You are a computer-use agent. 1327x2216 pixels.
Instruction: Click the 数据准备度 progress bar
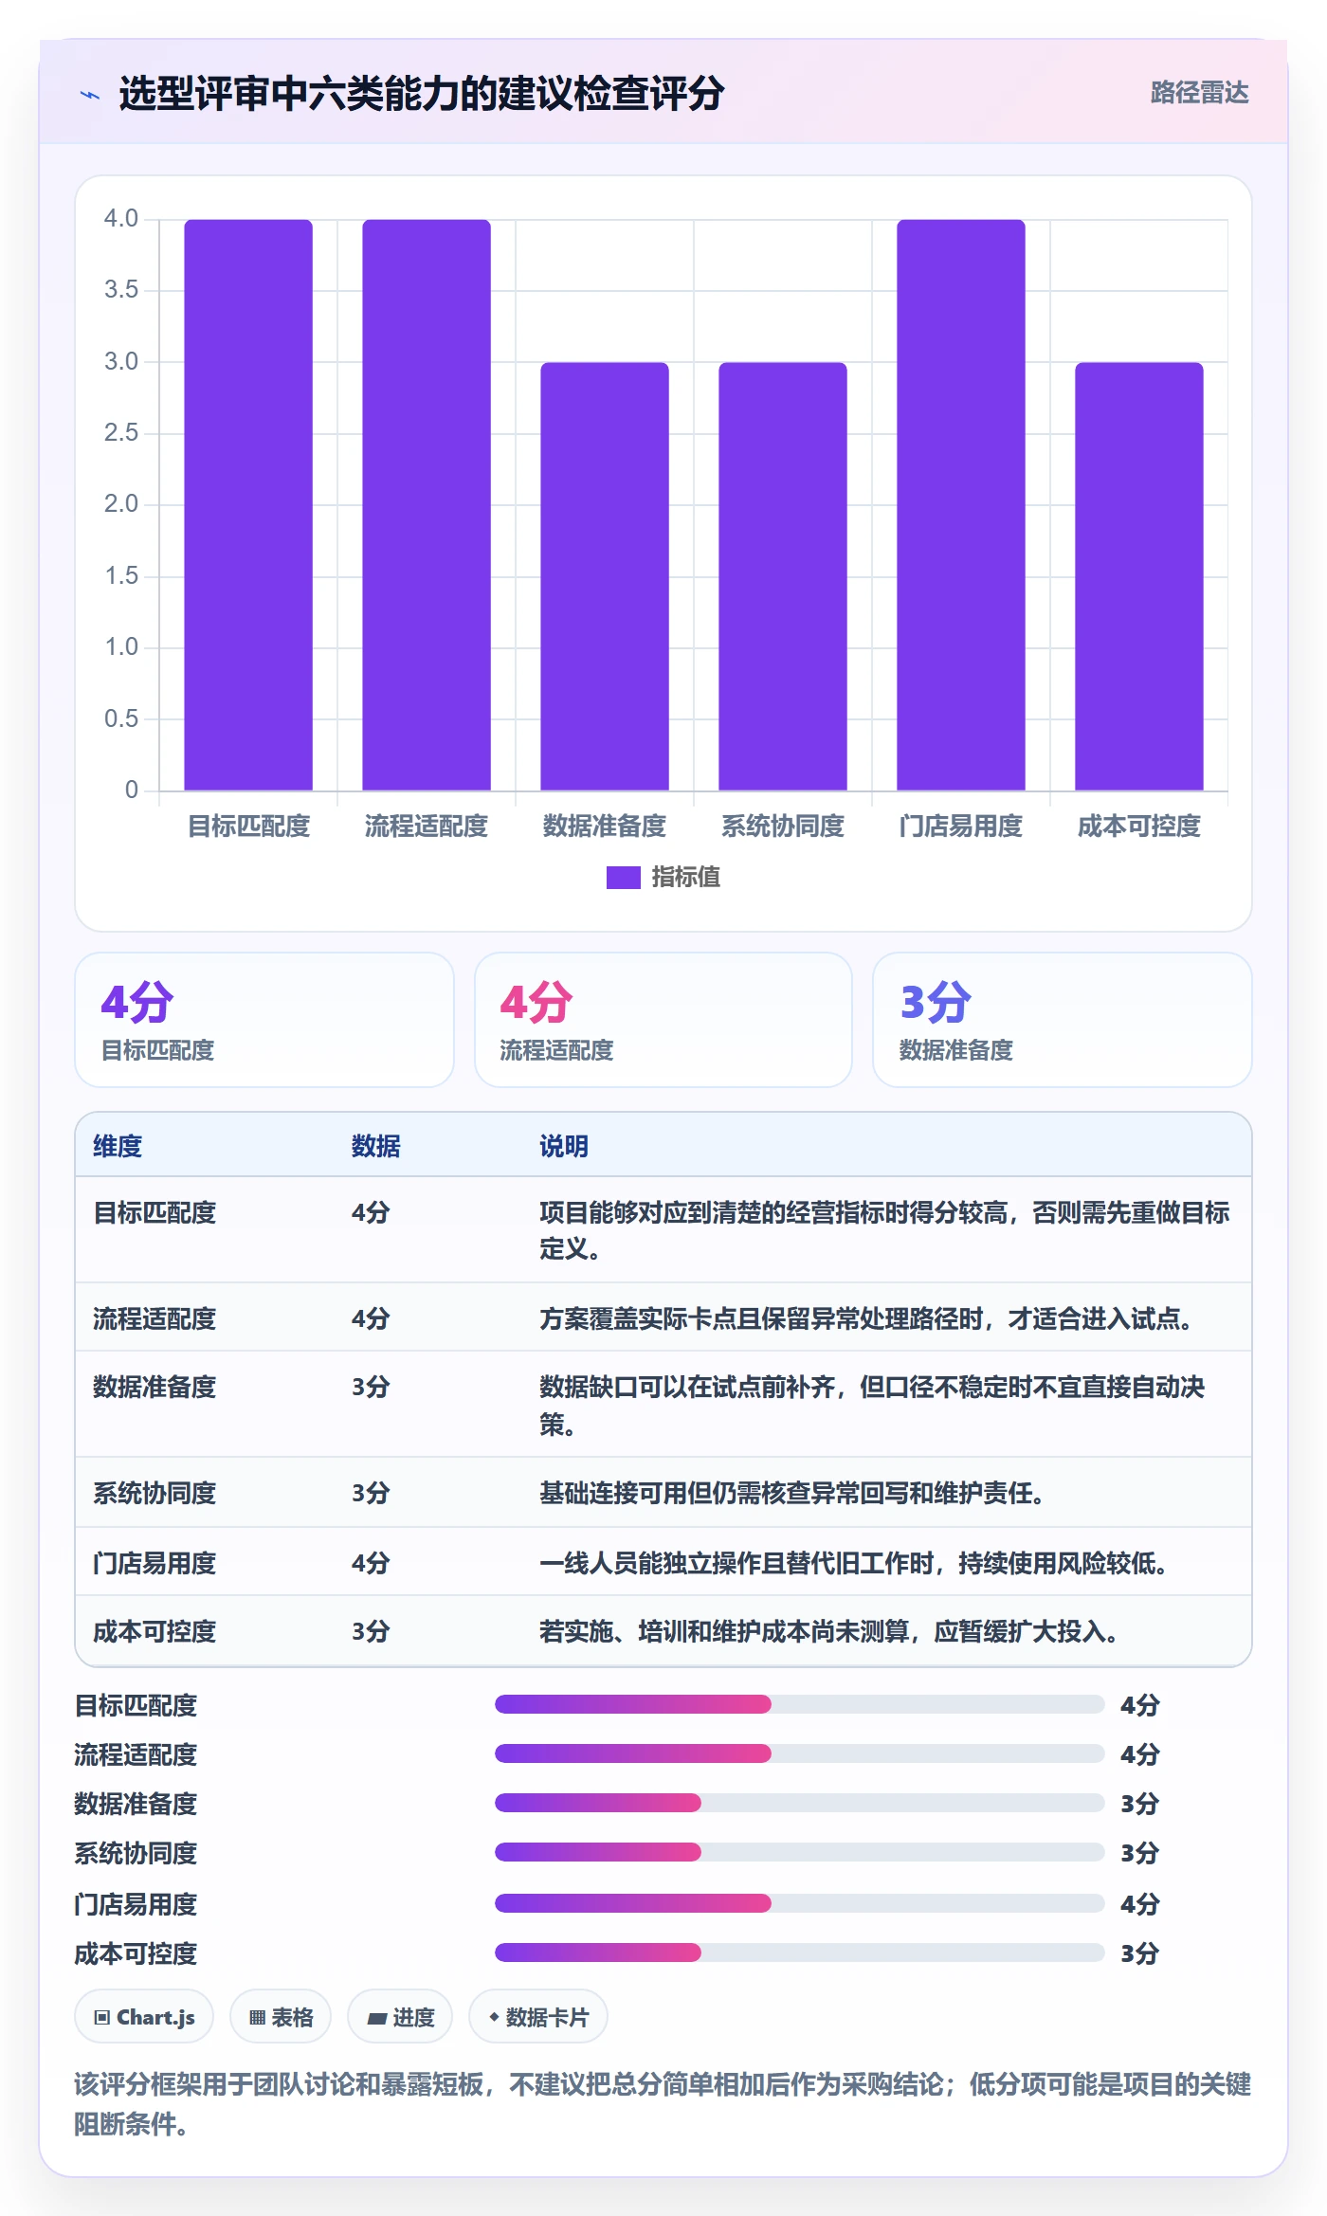tap(800, 1803)
